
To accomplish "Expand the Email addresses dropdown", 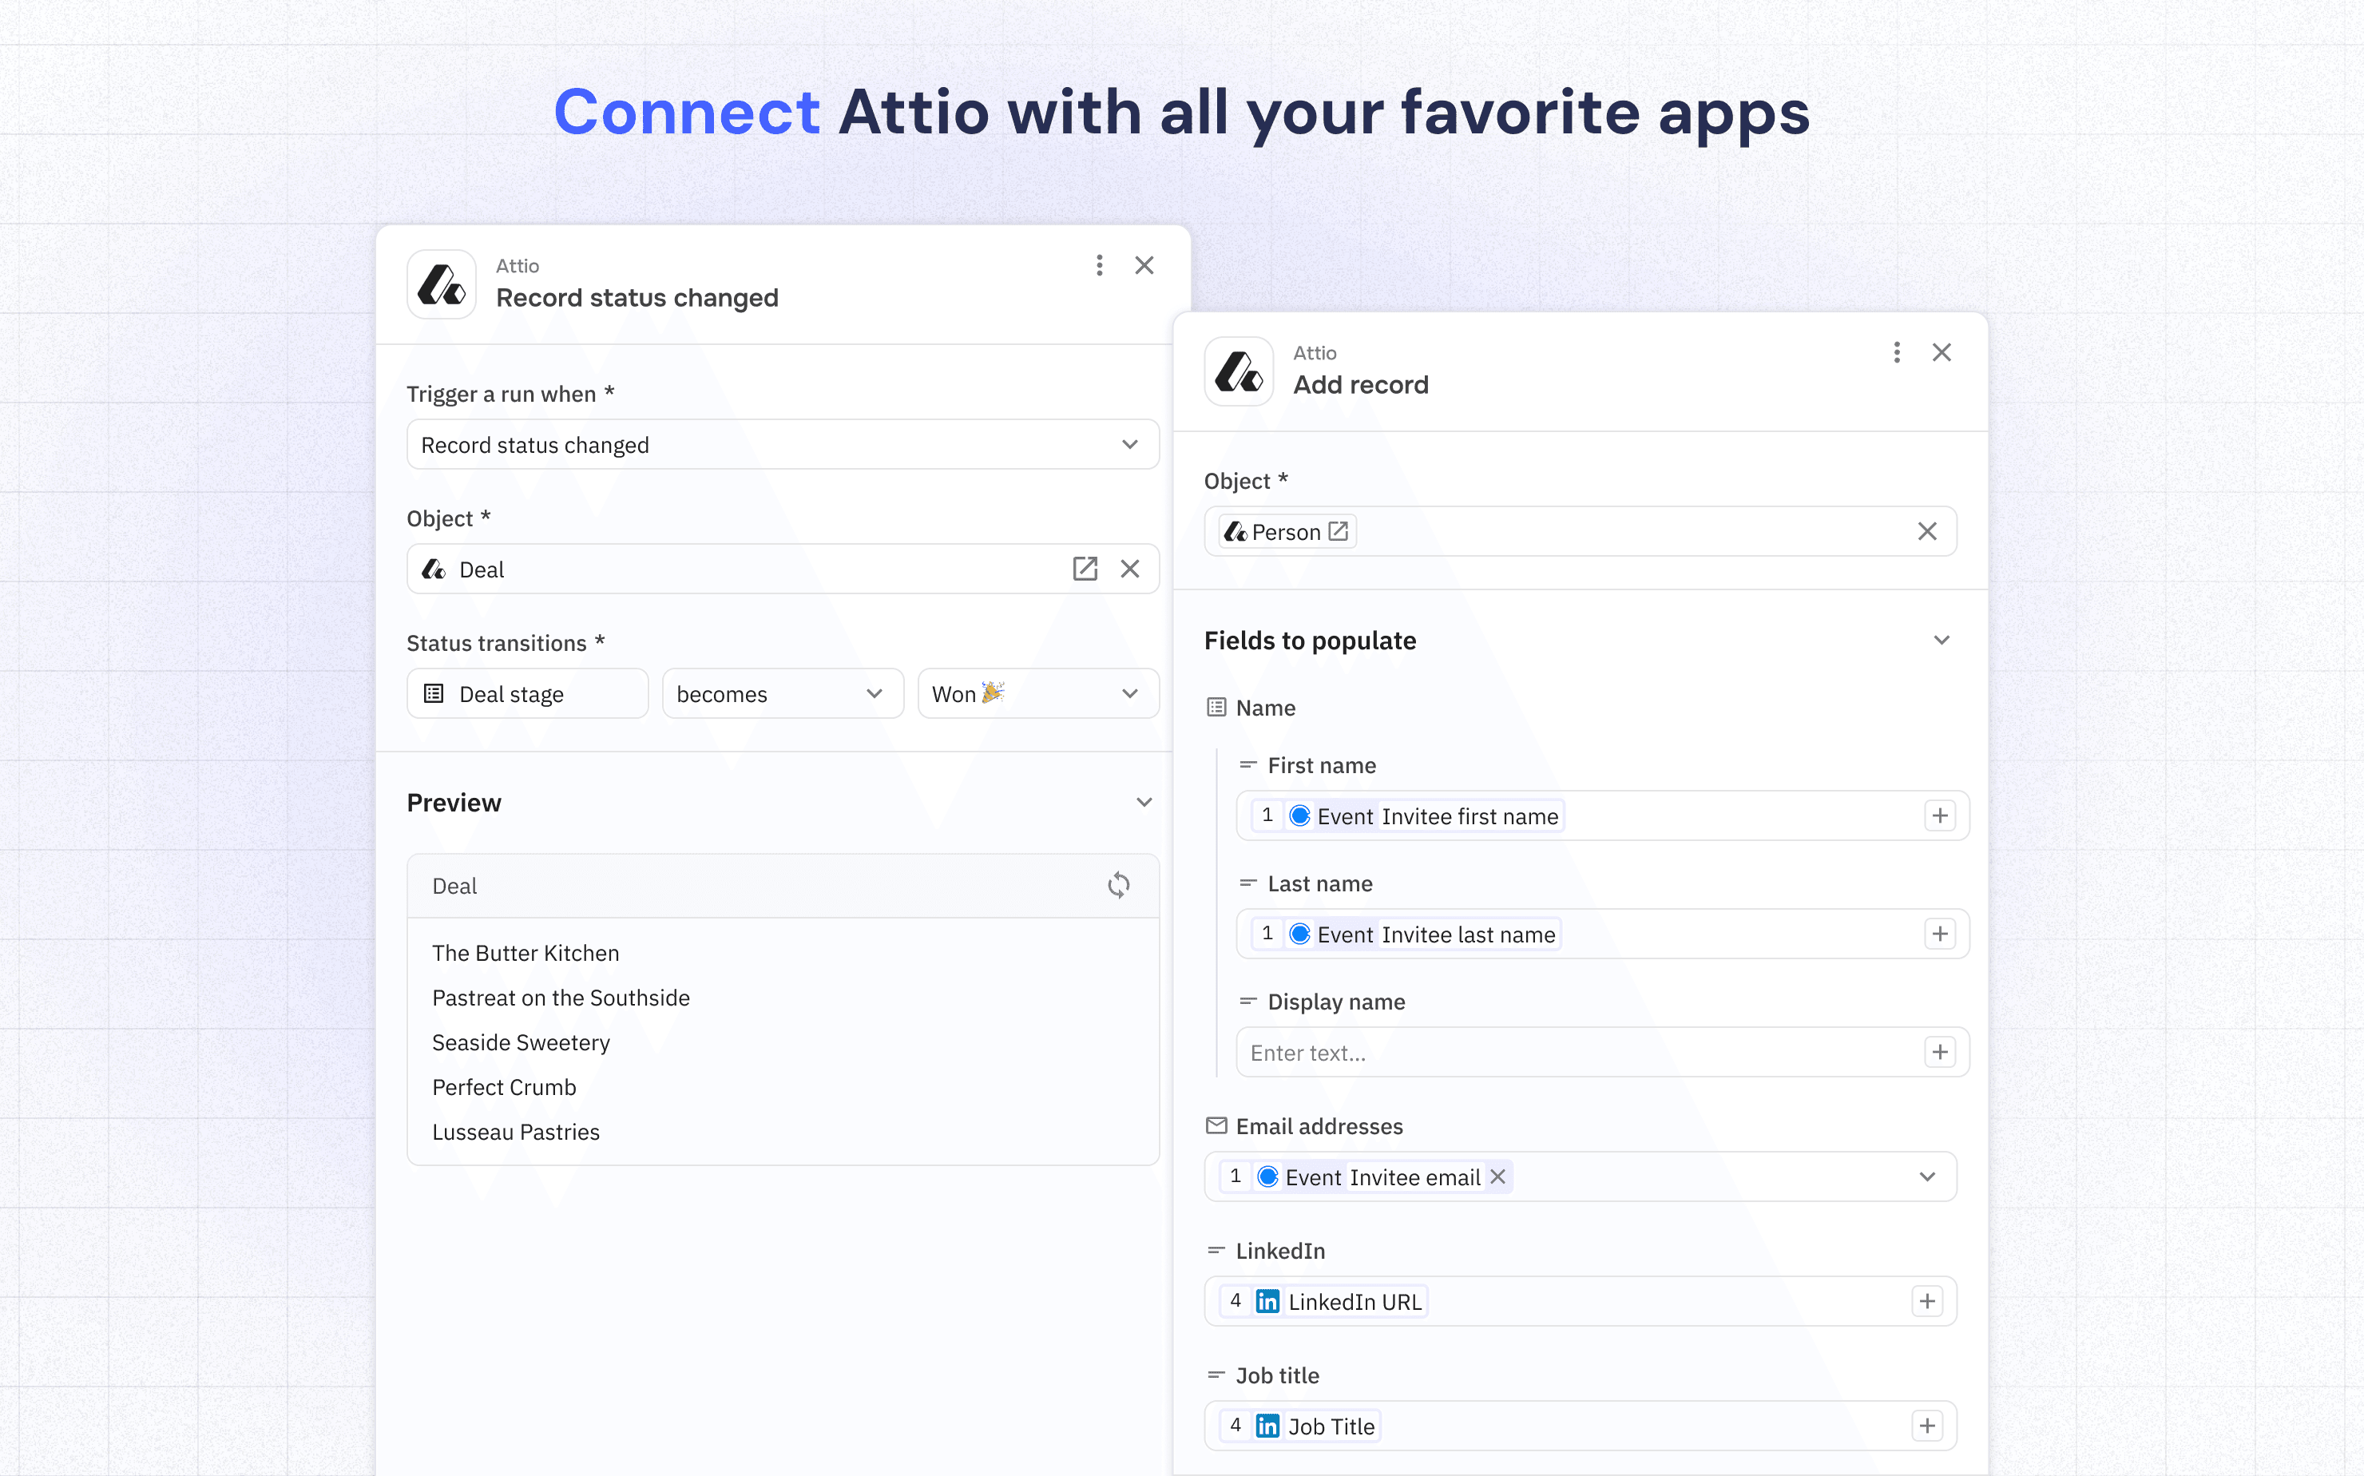I will pyautogui.click(x=1926, y=1176).
